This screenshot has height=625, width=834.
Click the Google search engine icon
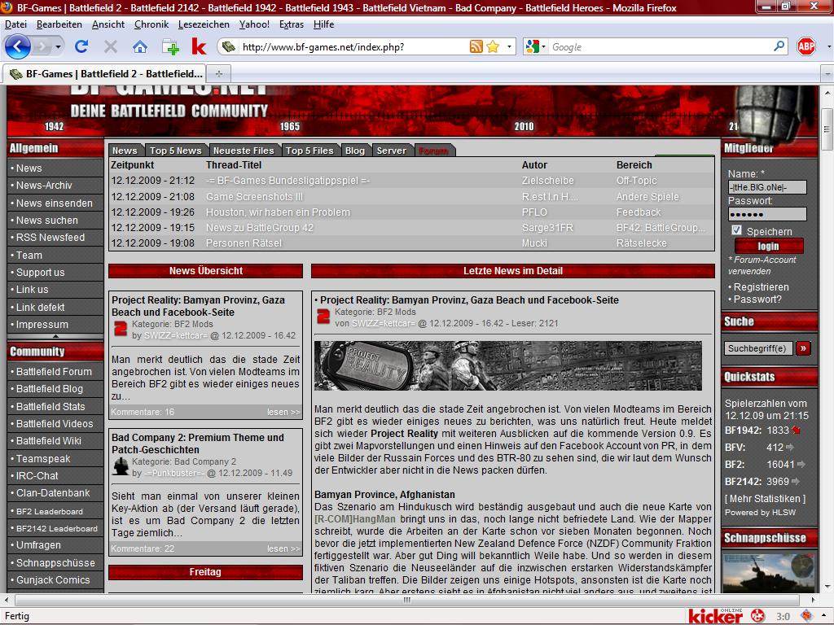coord(532,46)
